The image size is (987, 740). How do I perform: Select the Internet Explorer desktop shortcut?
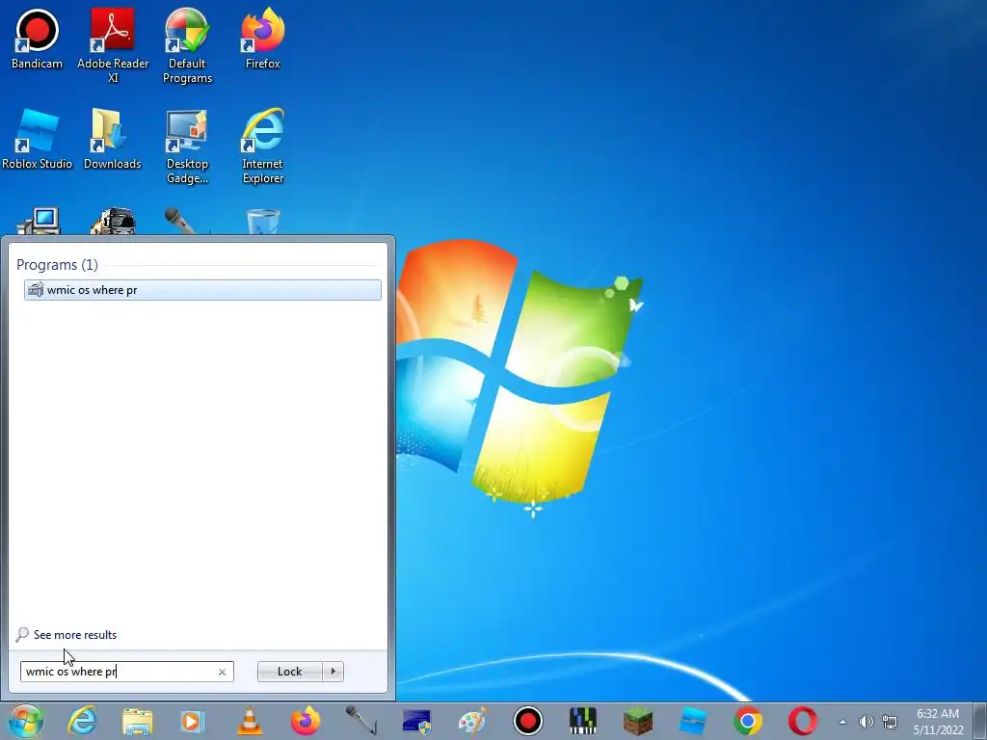coord(262,146)
